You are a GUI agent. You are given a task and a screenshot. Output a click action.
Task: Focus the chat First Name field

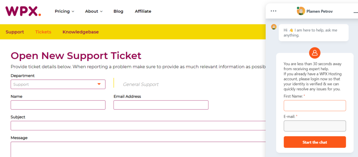coord(315,105)
